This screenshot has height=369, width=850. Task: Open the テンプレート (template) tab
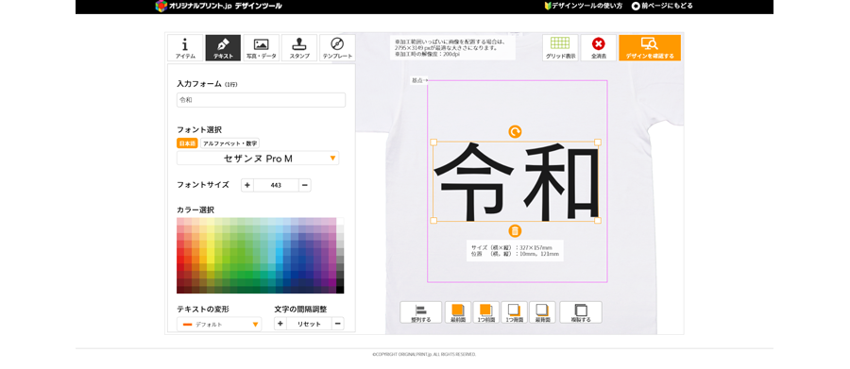point(337,48)
